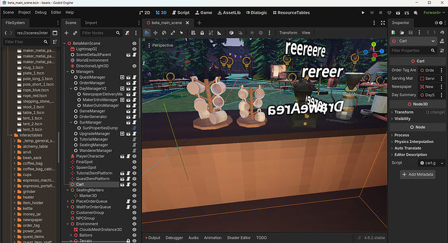Run the project with Play button
The width and height of the screenshot is (448, 243).
(363, 12)
